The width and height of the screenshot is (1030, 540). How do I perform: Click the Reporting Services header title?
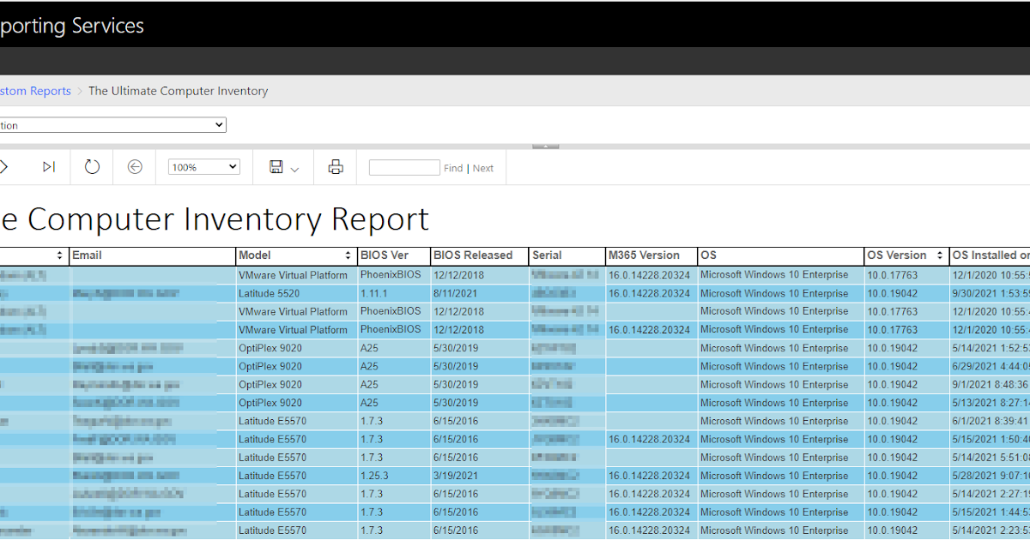(71, 25)
